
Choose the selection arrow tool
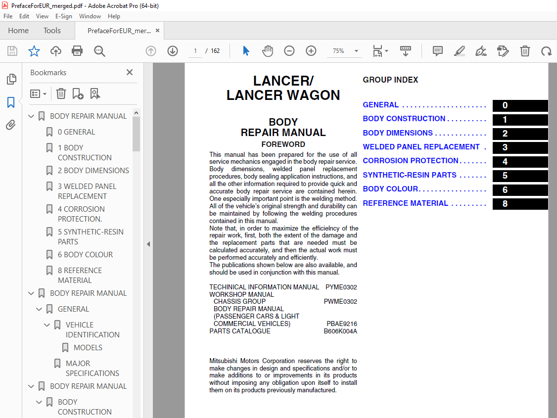pos(246,51)
